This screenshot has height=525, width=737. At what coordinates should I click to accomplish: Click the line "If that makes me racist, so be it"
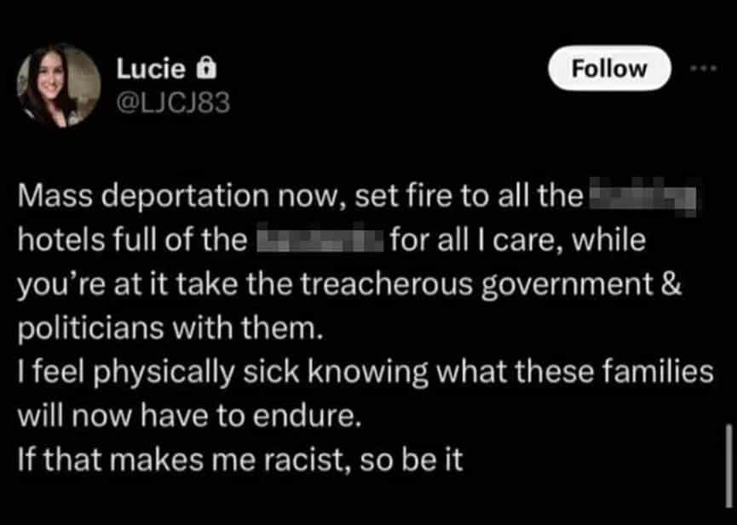(x=240, y=459)
